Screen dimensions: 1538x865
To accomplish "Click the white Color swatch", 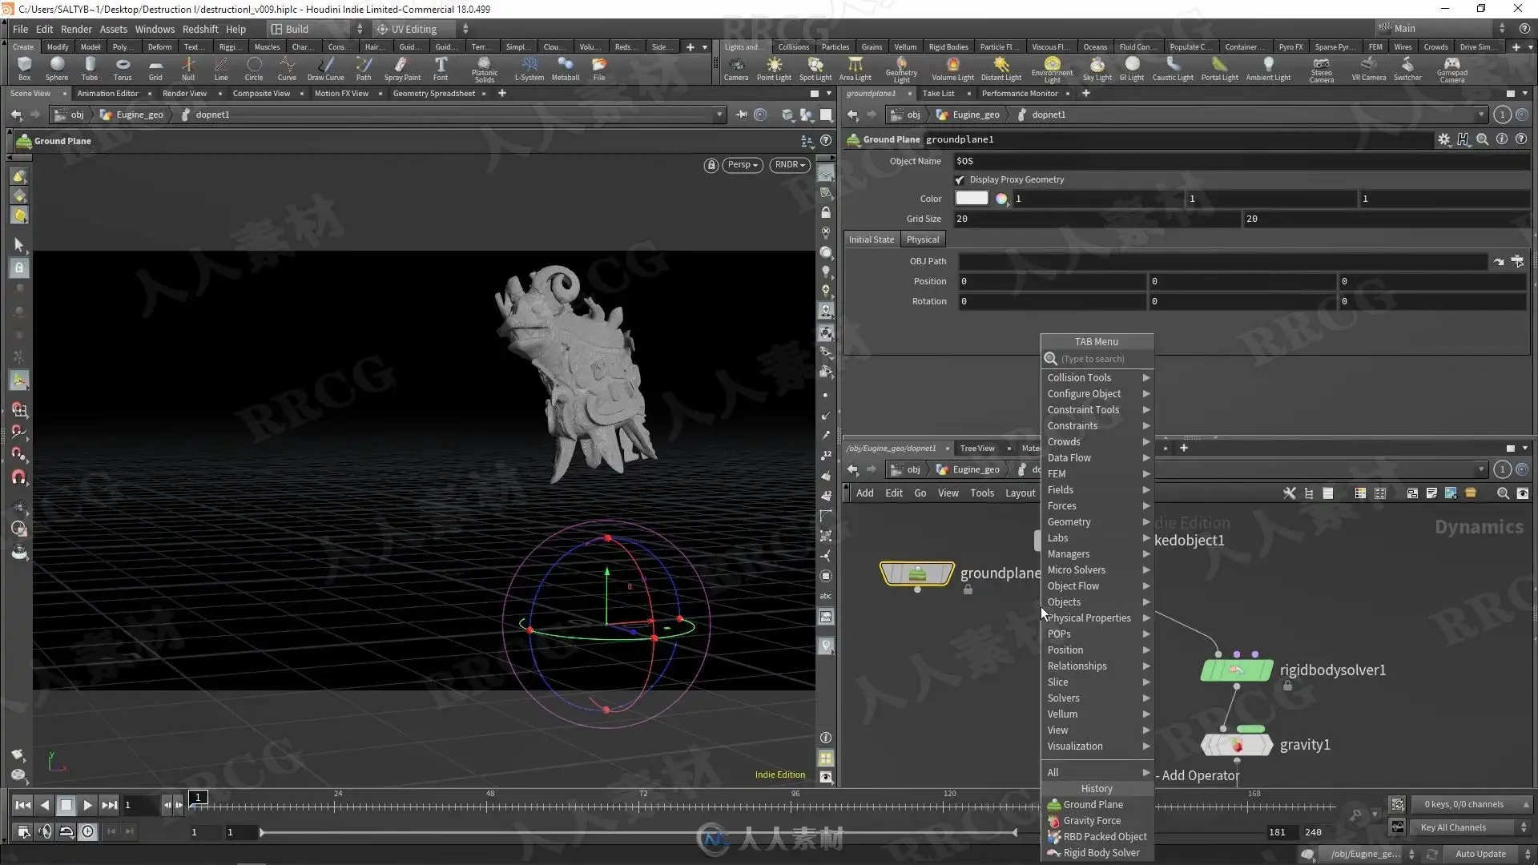I will click(x=971, y=199).
